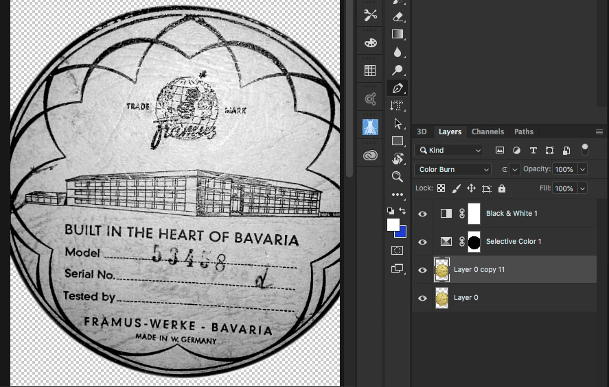
Task: Reset to default foreground and background colors
Action: click(391, 211)
